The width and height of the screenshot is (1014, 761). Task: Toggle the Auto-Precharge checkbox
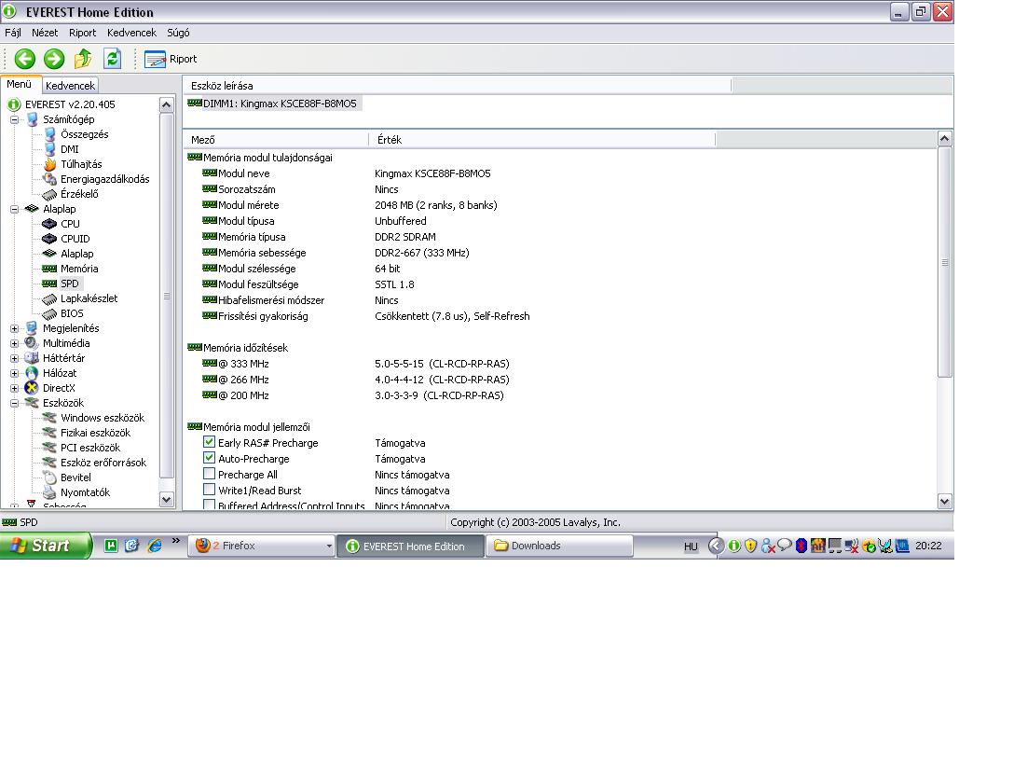(209, 458)
